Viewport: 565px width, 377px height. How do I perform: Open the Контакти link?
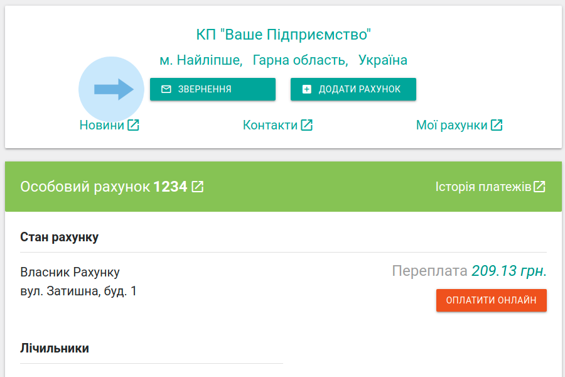tap(270, 125)
